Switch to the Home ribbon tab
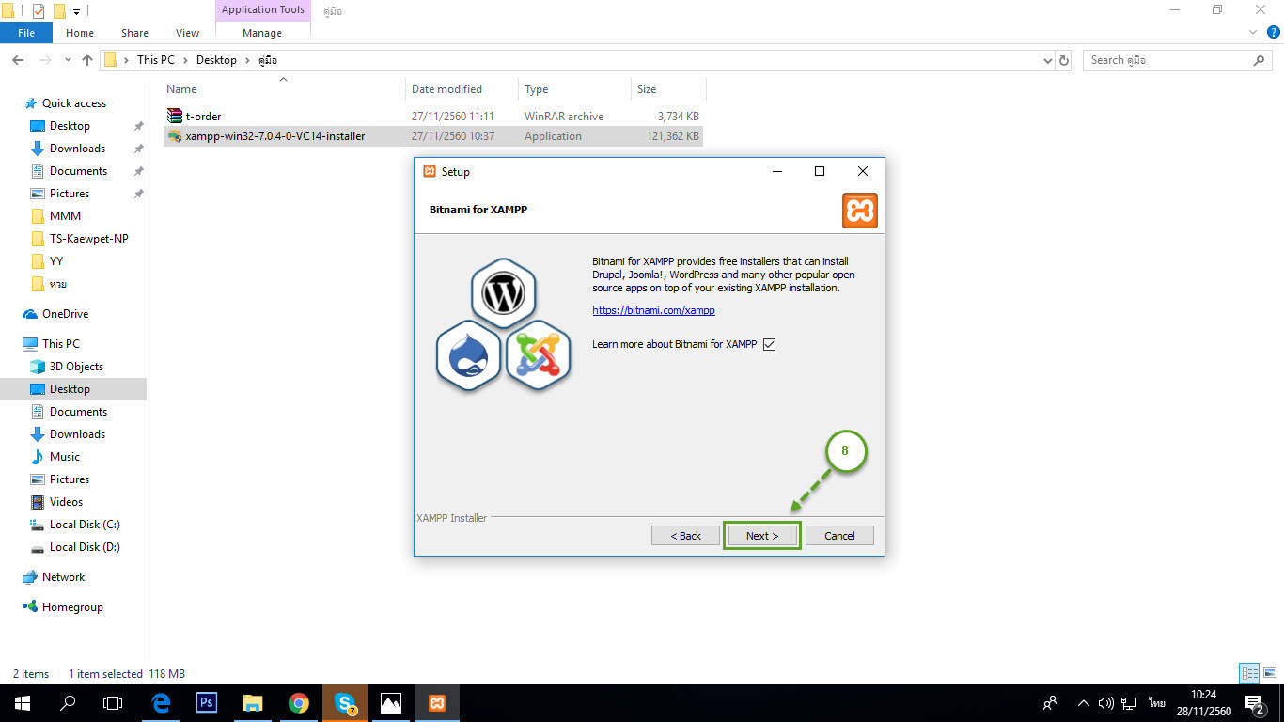This screenshot has width=1284, height=722. (x=80, y=33)
